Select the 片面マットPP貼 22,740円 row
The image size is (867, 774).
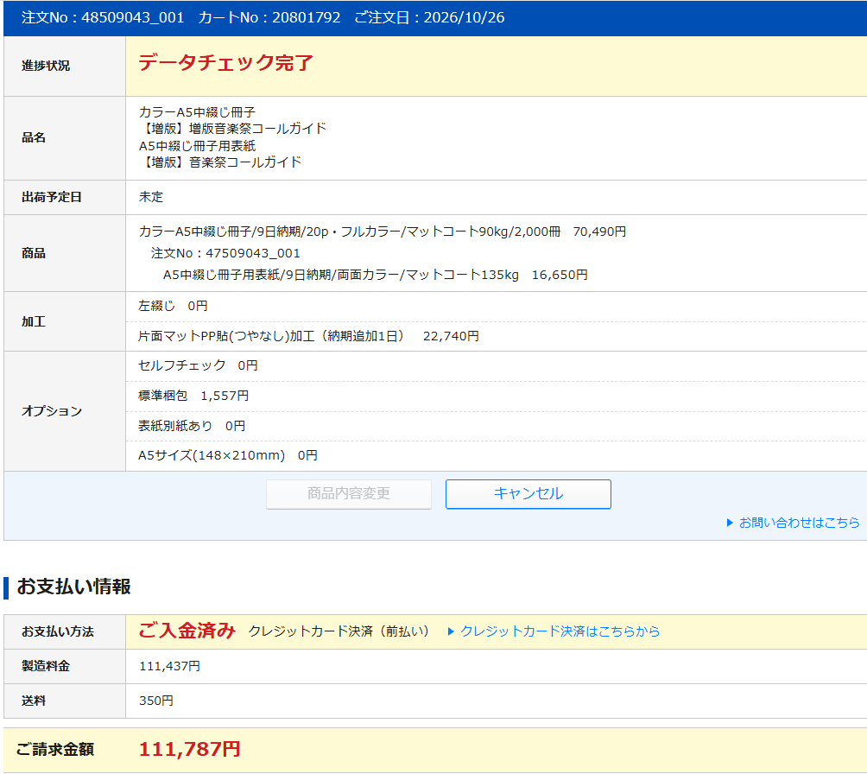[x=308, y=336]
